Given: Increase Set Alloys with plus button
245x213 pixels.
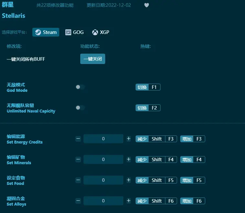Looking at the screenshot, I should point(128,201).
